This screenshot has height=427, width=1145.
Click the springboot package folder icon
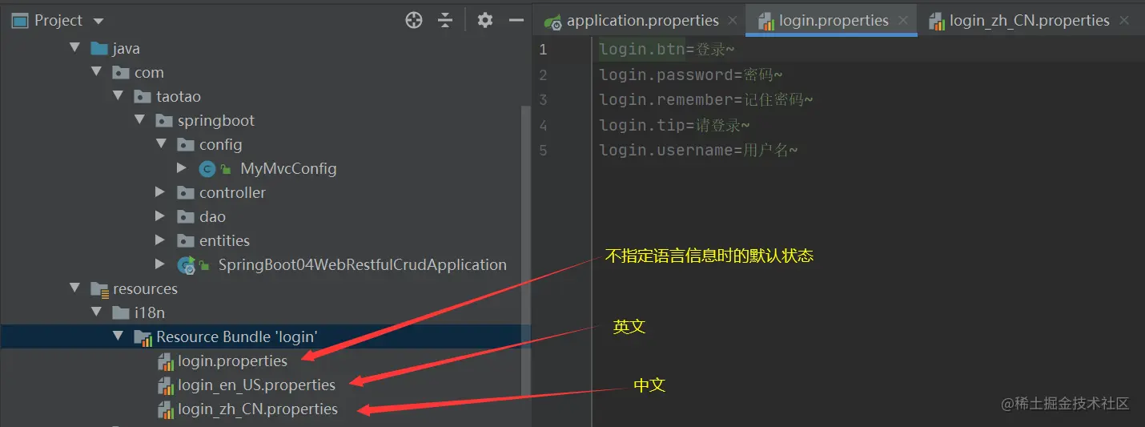pyautogui.click(x=164, y=121)
